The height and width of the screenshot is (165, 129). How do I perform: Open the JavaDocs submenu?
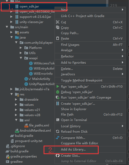coord(90,74)
